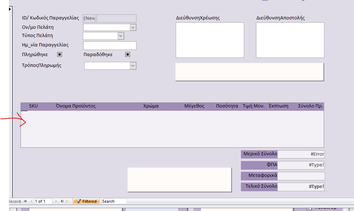The height and width of the screenshot is (211, 354).
Task: Click the record counter showing 1 of 1
Action: click(43, 201)
